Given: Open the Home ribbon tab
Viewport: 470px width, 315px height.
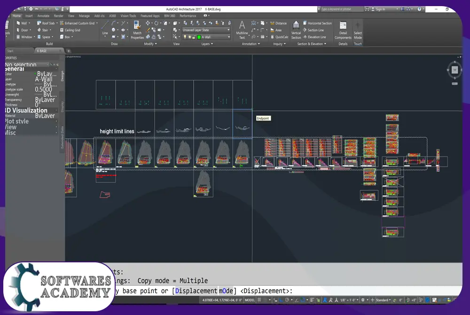Looking at the screenshot, I should pos(17,16).
